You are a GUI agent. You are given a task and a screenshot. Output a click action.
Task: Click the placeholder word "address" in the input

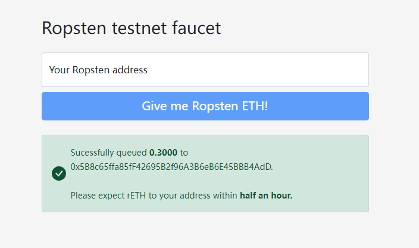pos(129,70)
